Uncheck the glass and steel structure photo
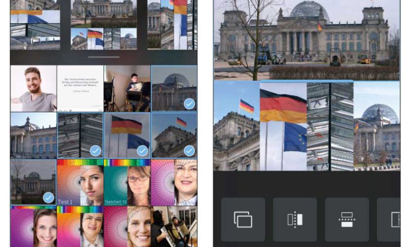The width and height of the screenshot is (410, 247). [x=96, y=151]
